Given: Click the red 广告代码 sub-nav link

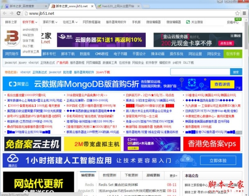Looking at the screenshot, I should 62,63.
